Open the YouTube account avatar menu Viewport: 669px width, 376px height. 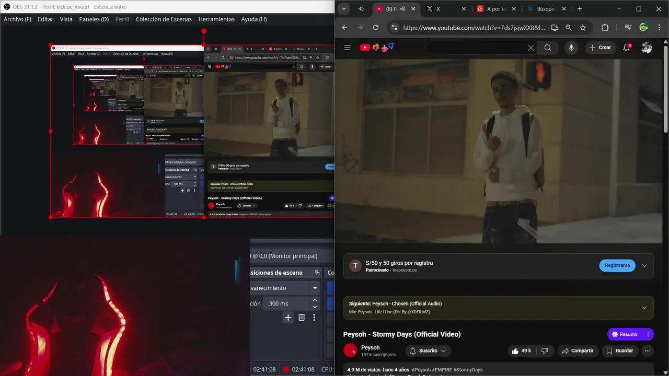(647, 48)
